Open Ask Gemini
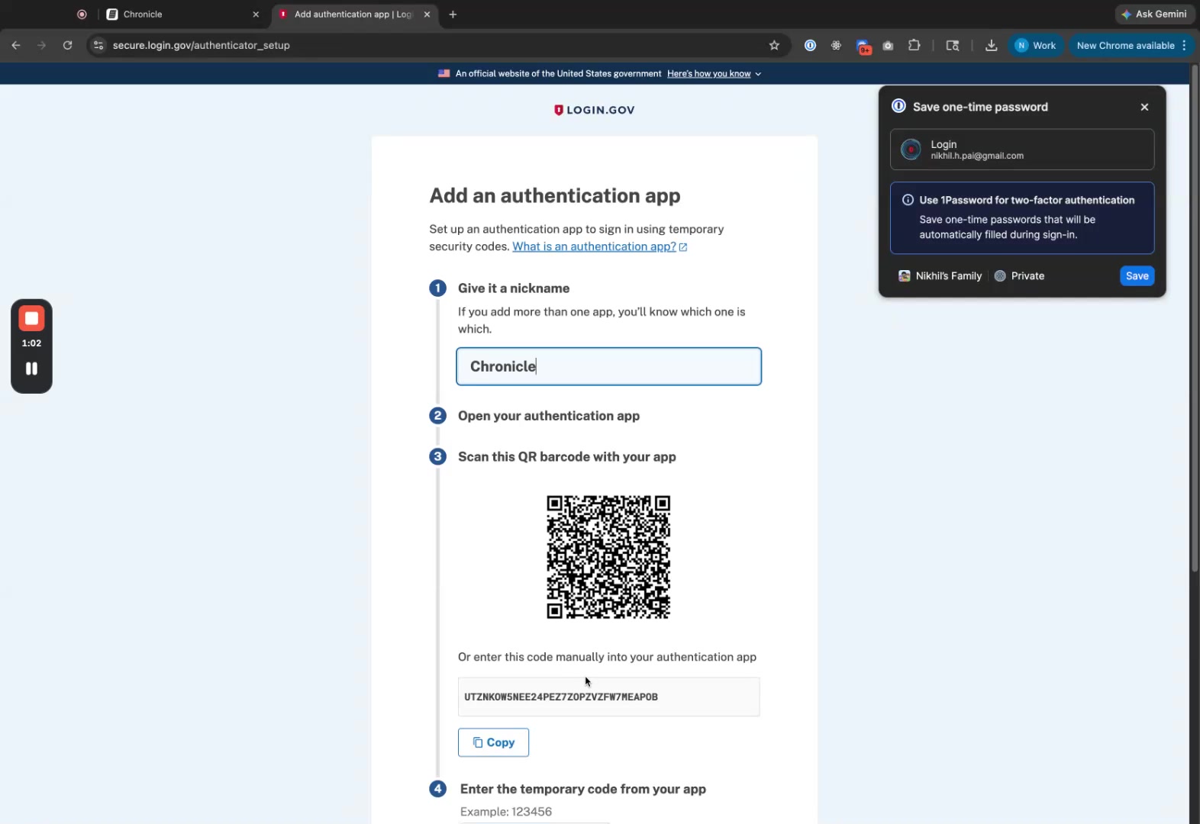The height and width of the screenshot is (824, 1200). coord(1153,14)
